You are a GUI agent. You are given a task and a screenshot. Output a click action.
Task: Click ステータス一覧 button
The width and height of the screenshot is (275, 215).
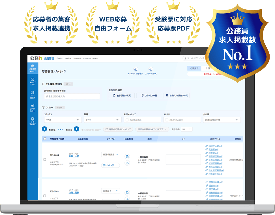149,95
